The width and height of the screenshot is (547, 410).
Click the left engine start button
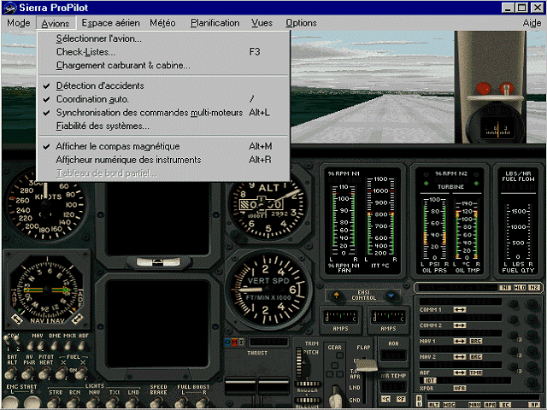(x=9, y=404)
